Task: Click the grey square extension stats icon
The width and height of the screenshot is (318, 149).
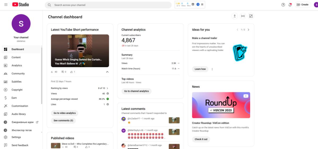Action: (x=193, y=5)
